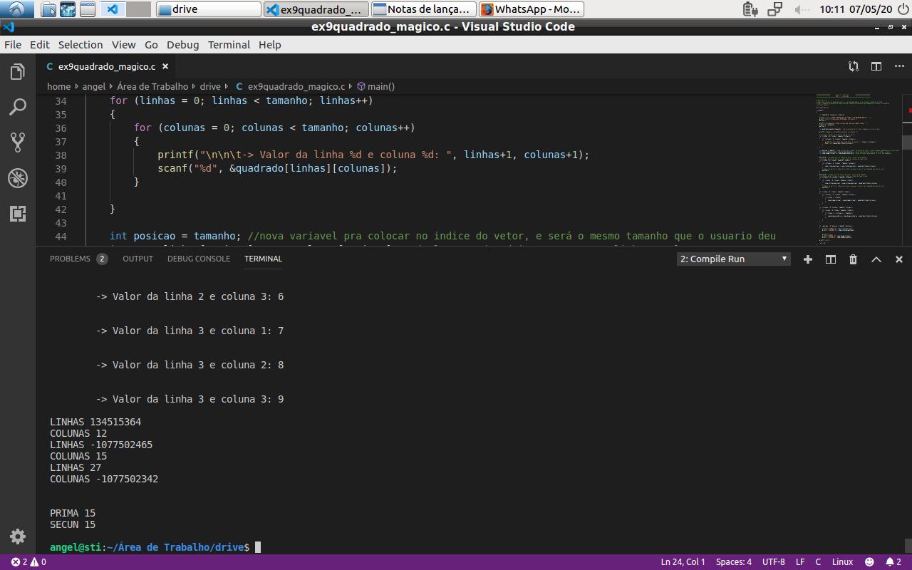Screen dimensions: 912x570
Task: Open the Explorer view in activity bar
Action: pyautogui.click(x=18, y=72)
